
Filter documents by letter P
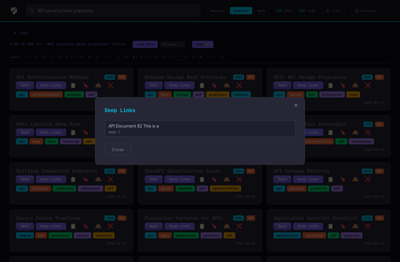149,57
